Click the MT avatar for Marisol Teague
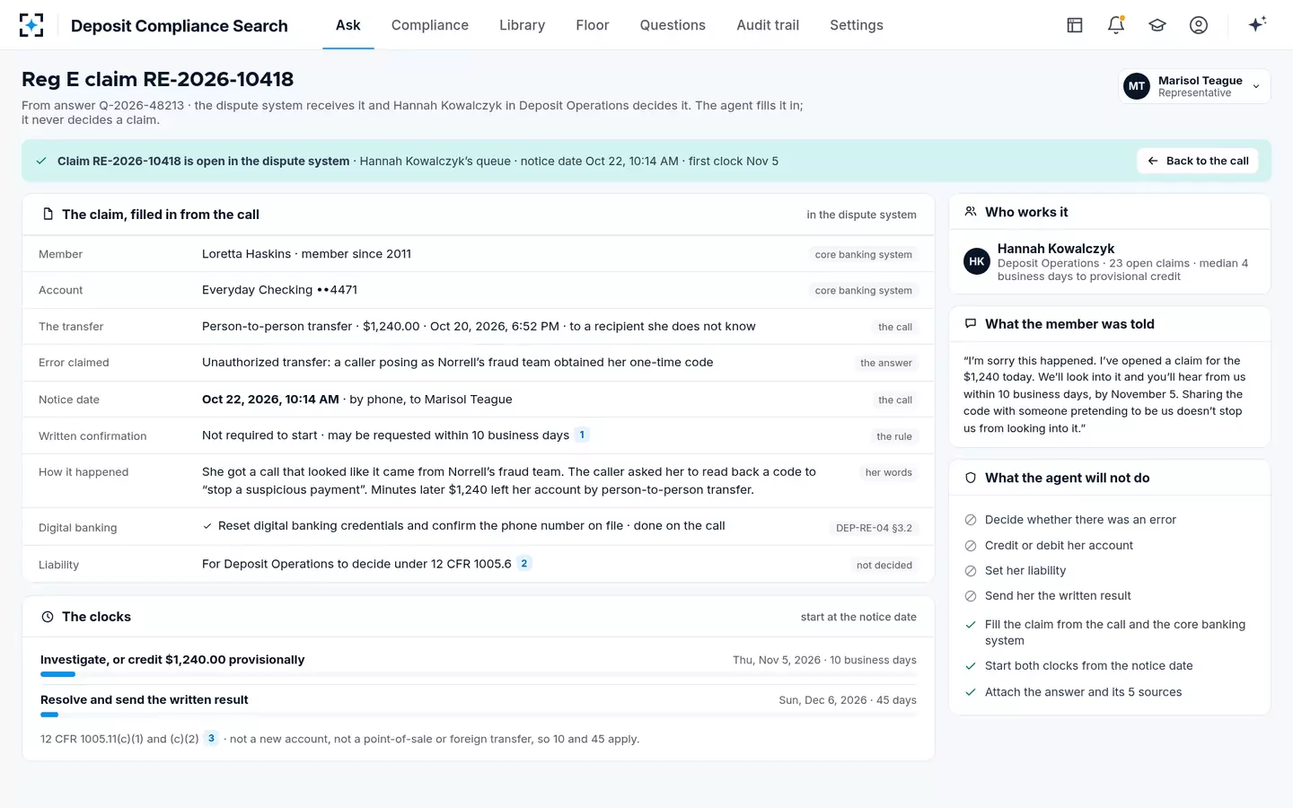1293x808 pixels. (x=1137, y=86)
